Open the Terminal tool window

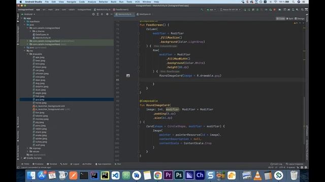tap(52, 164)
